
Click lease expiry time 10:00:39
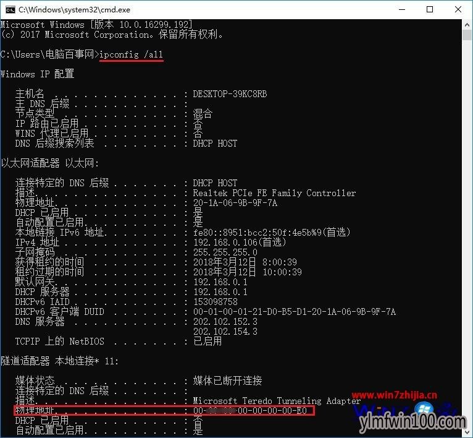click(282, 272)
